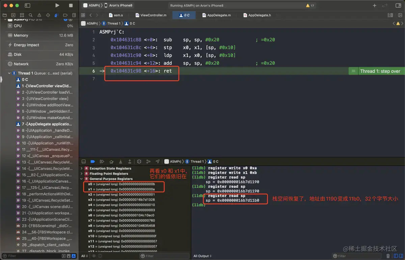Screen dimensions: 405x260
Task: Click the Memory gauge row
Action: (x=39, y=35)
